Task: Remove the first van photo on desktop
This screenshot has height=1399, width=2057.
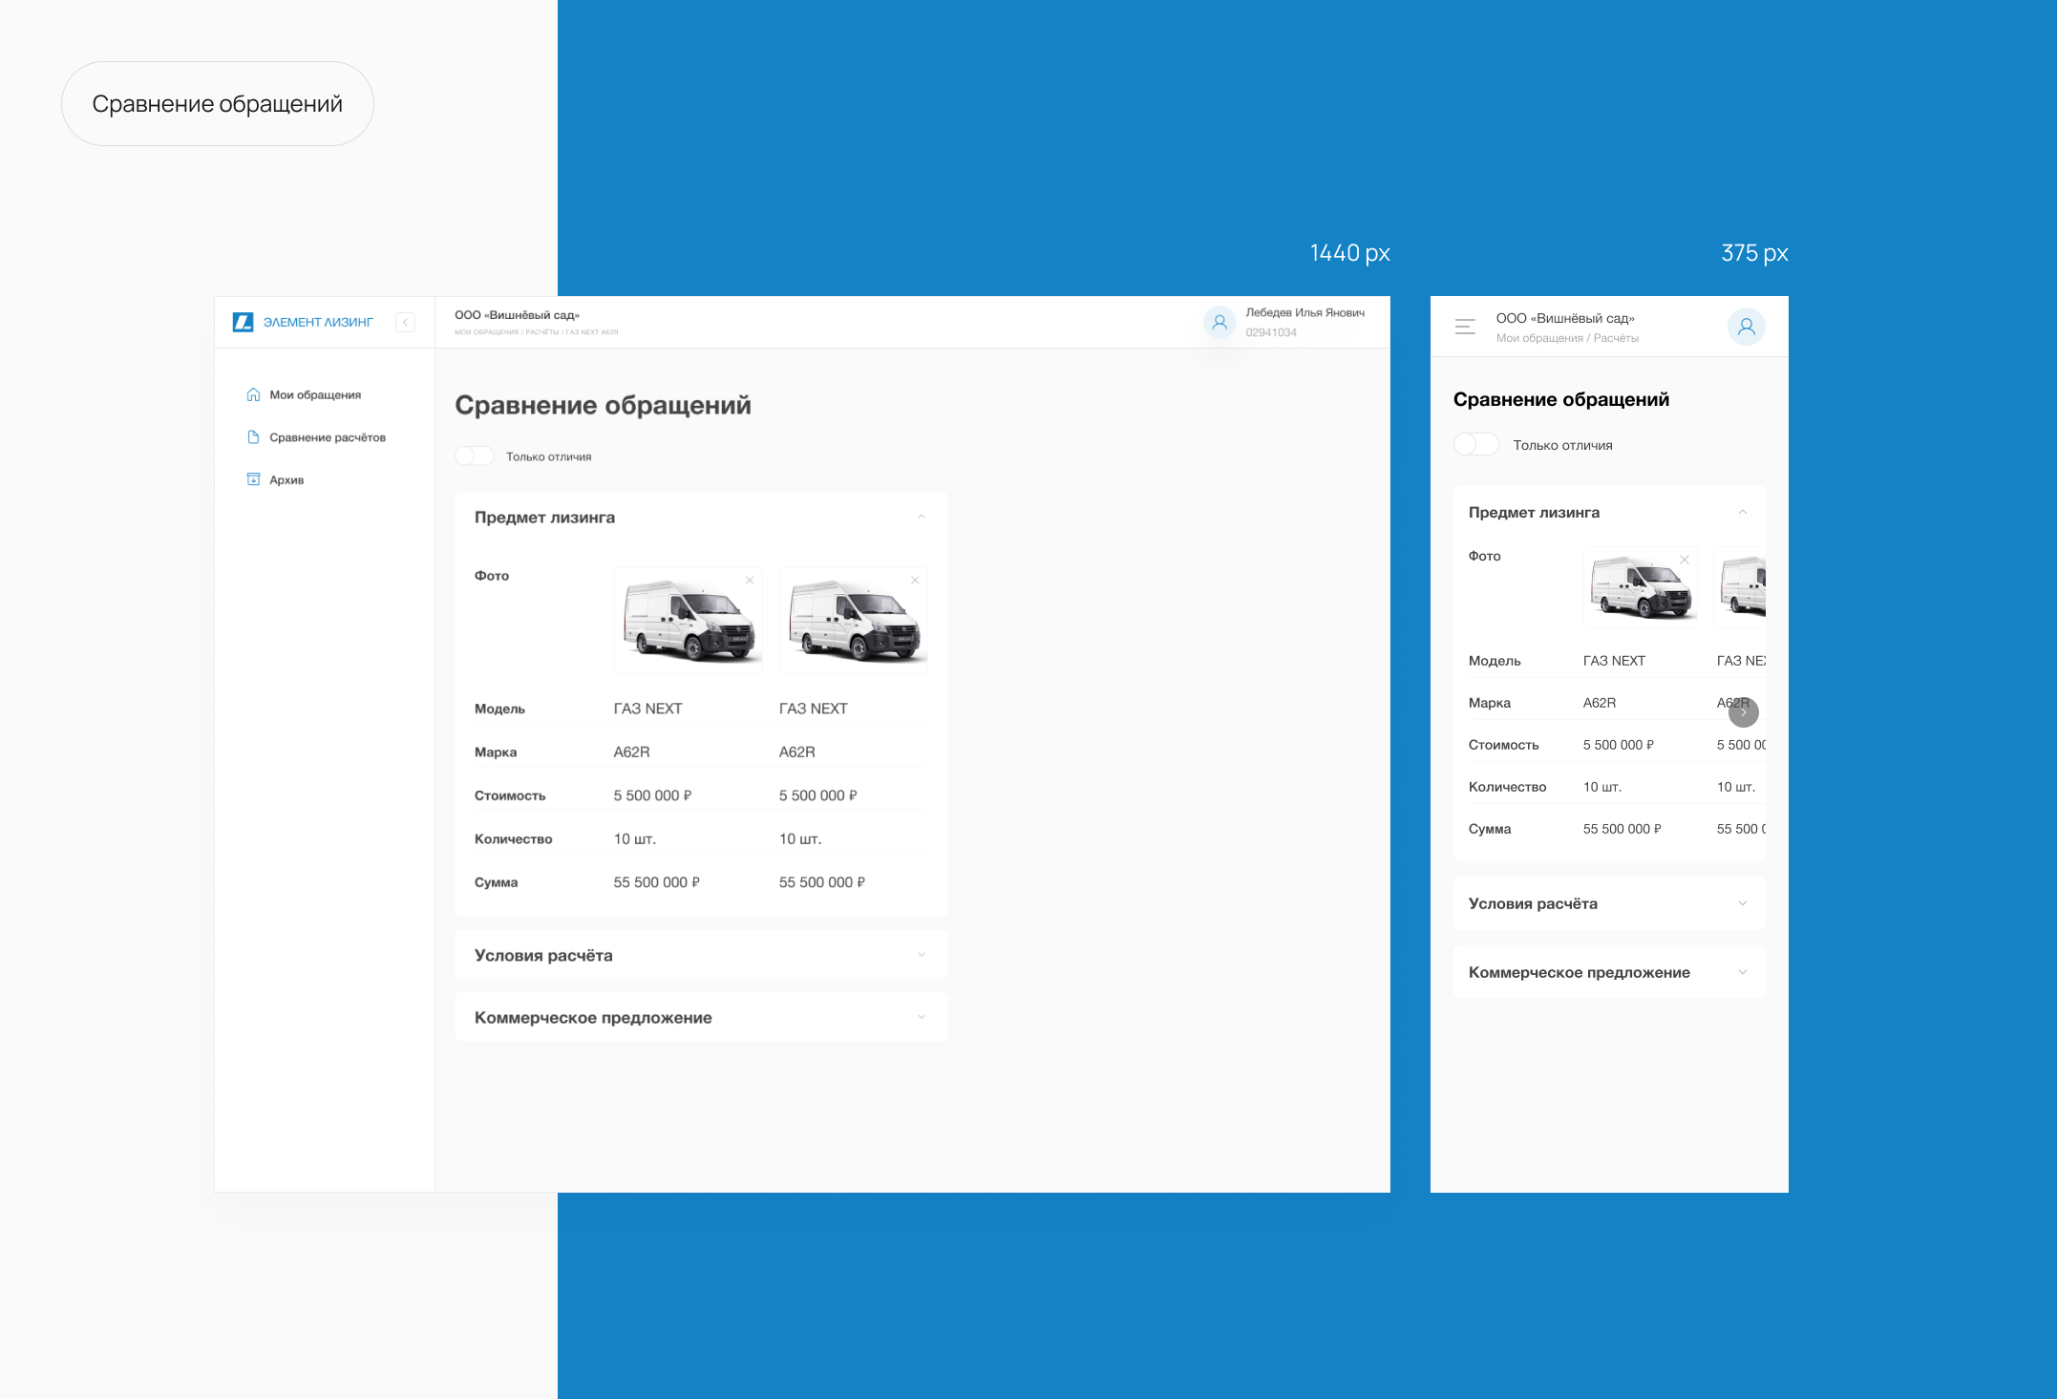Action: point(750,581)
